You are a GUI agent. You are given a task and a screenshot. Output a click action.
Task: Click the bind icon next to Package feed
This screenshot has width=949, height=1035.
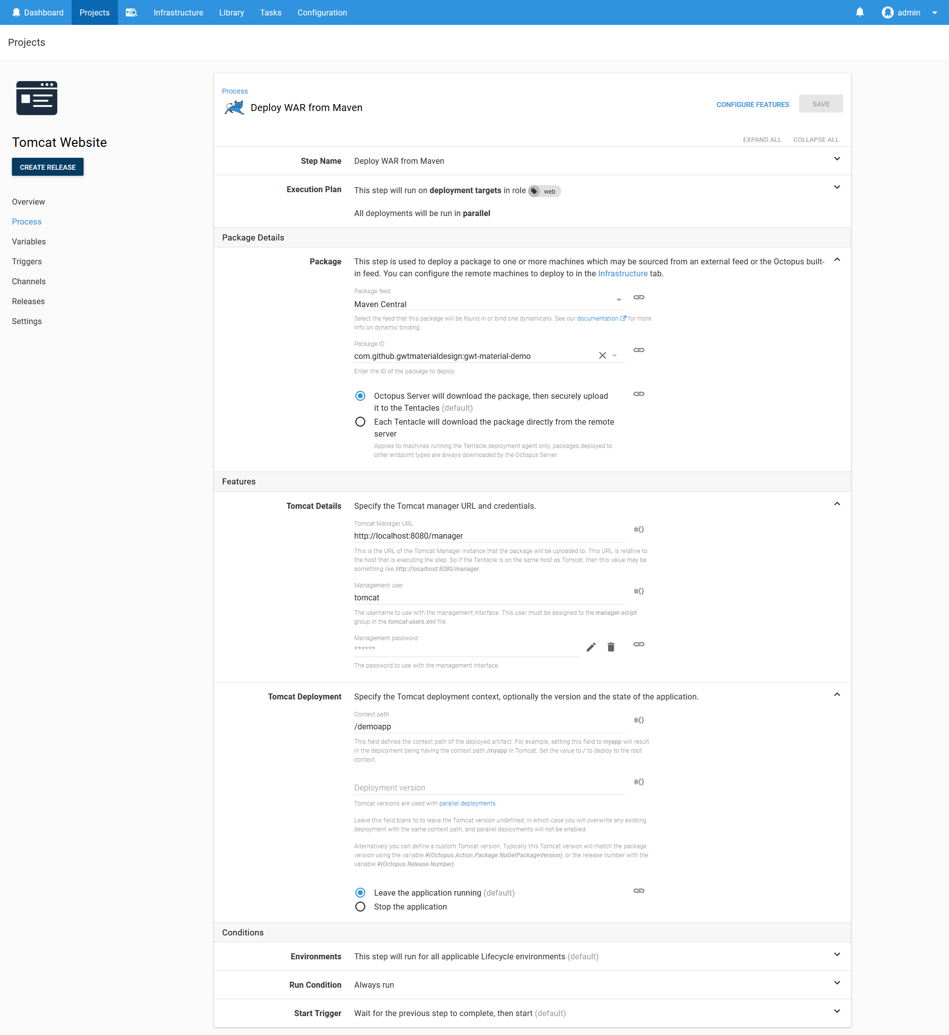click(639, 297)
